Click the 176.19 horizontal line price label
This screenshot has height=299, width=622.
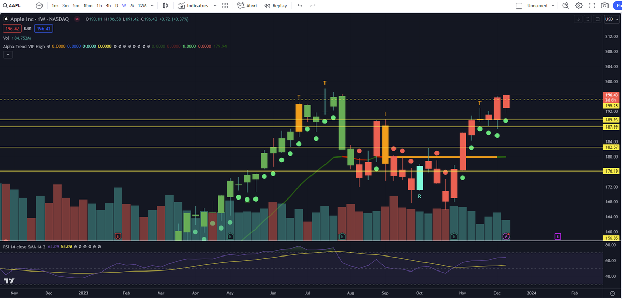pyautogui.click(x=611, y=171)
